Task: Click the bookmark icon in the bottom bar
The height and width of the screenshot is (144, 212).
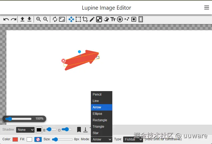Action: coord(79,130)
